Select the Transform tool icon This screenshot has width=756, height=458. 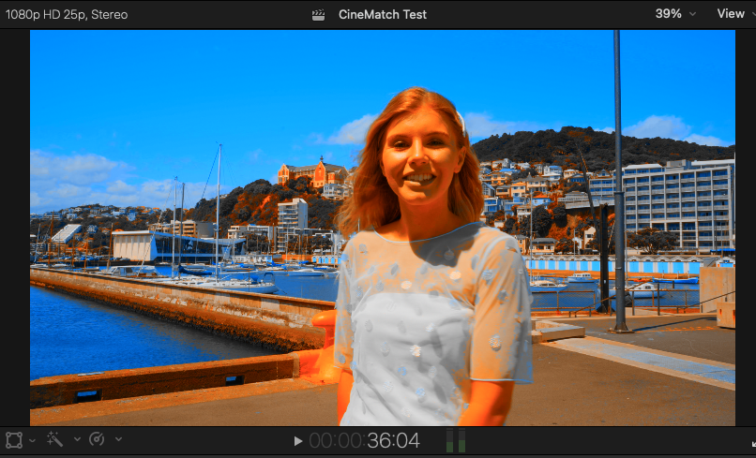[x=14, y=439]
